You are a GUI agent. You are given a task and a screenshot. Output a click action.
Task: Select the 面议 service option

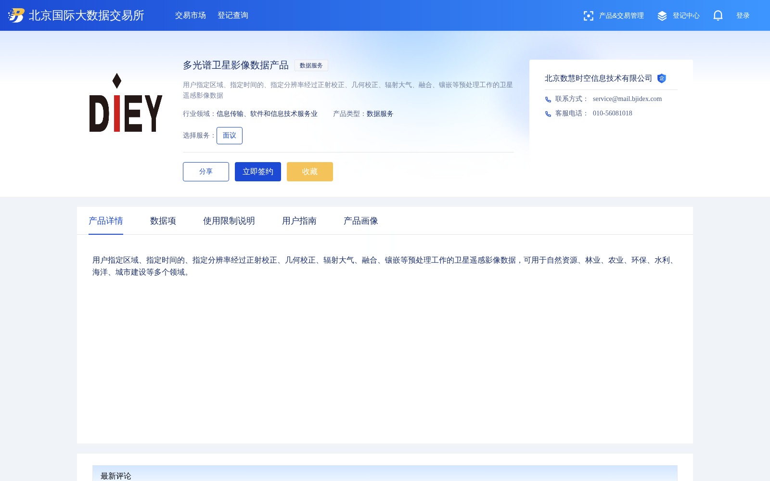[230, 136]
